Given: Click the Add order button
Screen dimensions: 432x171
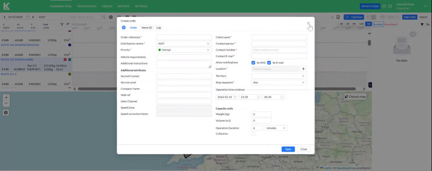Looking at the screenshot, I should [410, 17].
